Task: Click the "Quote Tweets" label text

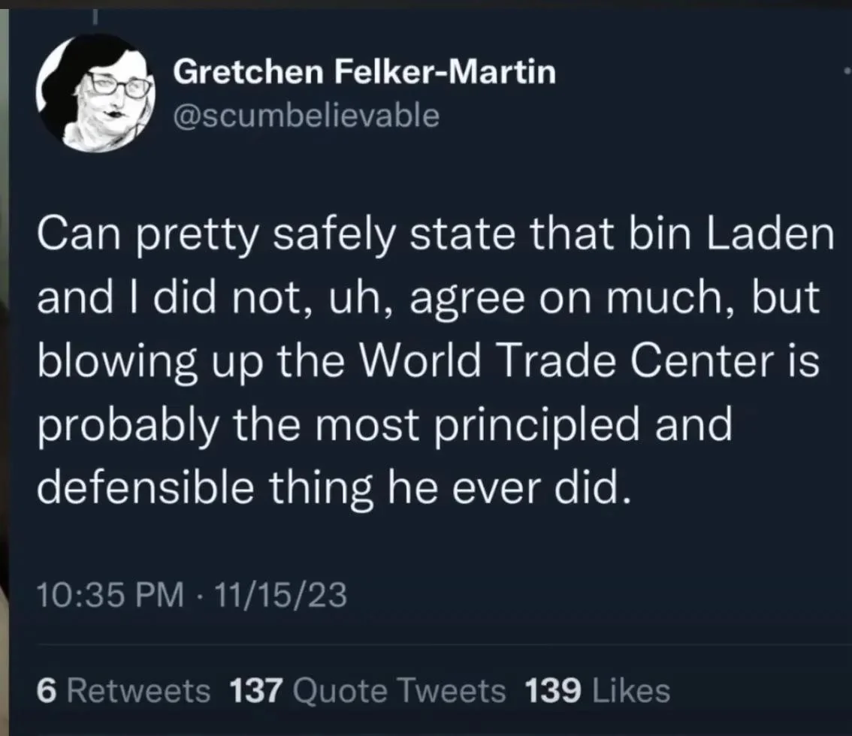Action: pos(399,692)
